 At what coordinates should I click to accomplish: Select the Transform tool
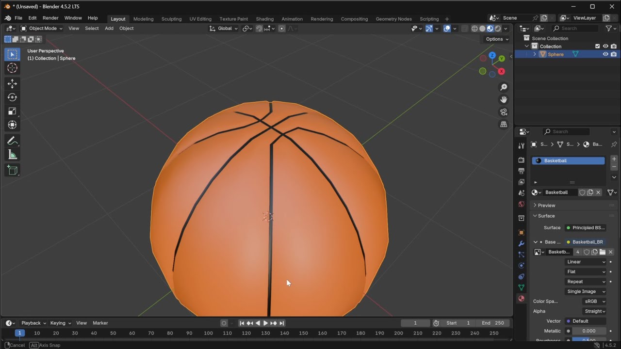12,125
